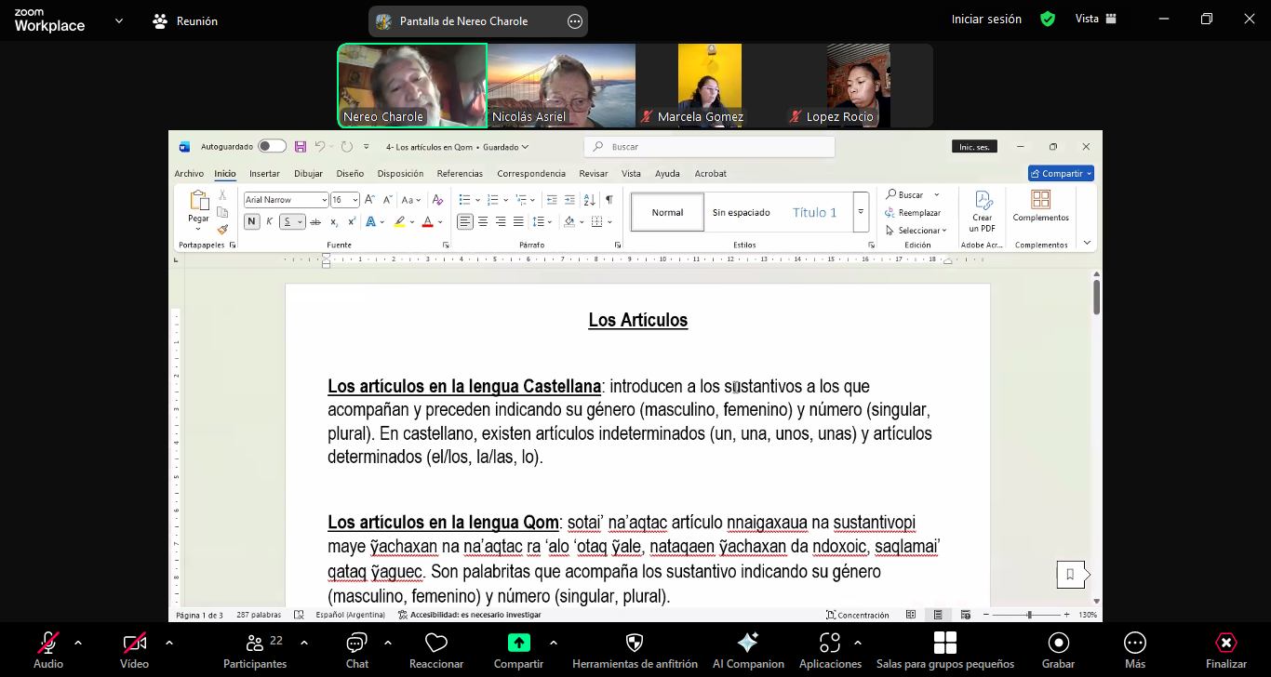Expand the Audio options arrow
The width and height of the screenshot is (1271, 677).
pos(78,642)
